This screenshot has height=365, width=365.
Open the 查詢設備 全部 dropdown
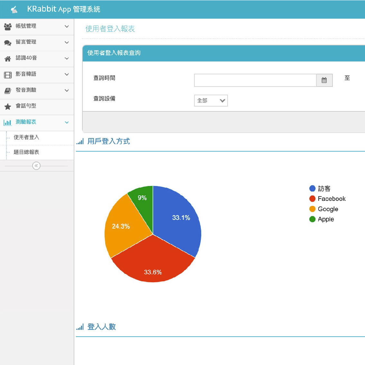coord(211,100)
